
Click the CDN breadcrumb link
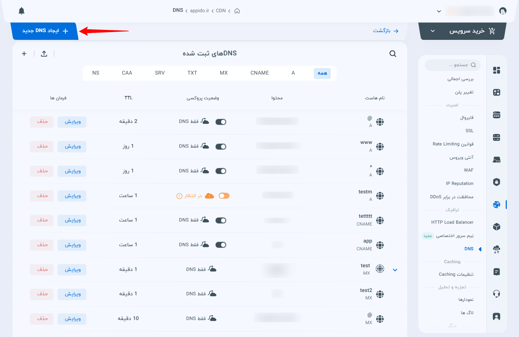pyautogui.click(x=221, y=11)
